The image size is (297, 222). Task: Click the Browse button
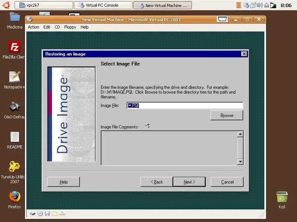(x=227, y=115)
